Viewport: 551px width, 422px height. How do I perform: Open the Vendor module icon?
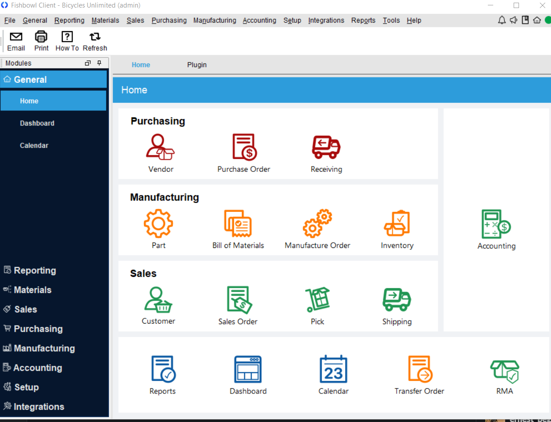161,147
